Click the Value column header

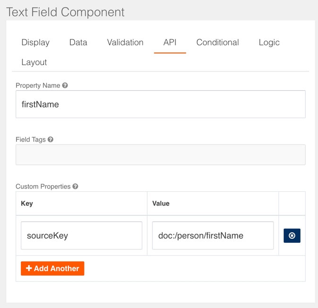(x=161, y=204)
